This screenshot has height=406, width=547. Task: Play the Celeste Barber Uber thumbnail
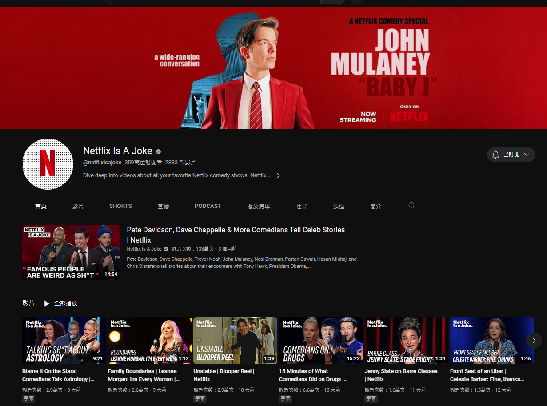(492, 341)
